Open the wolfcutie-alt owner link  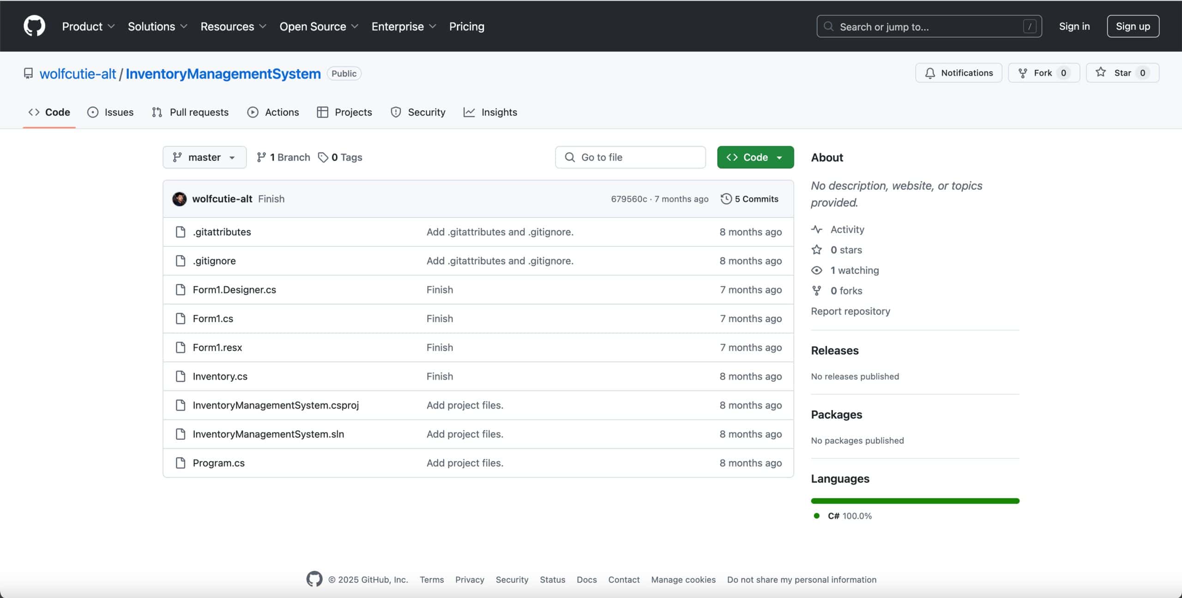[x=78, y=74]
